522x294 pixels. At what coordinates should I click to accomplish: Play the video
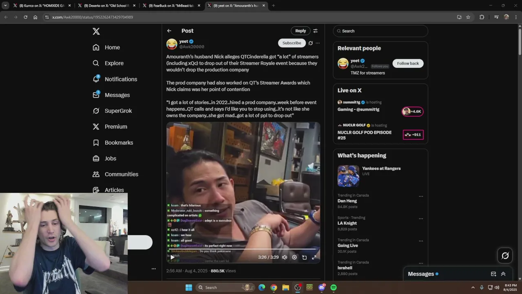[x=172, y=257]
